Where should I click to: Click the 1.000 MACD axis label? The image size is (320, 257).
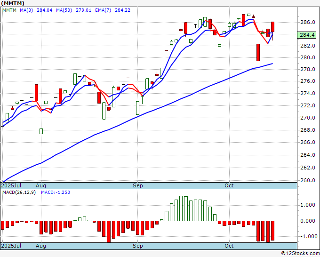[308, 205]
